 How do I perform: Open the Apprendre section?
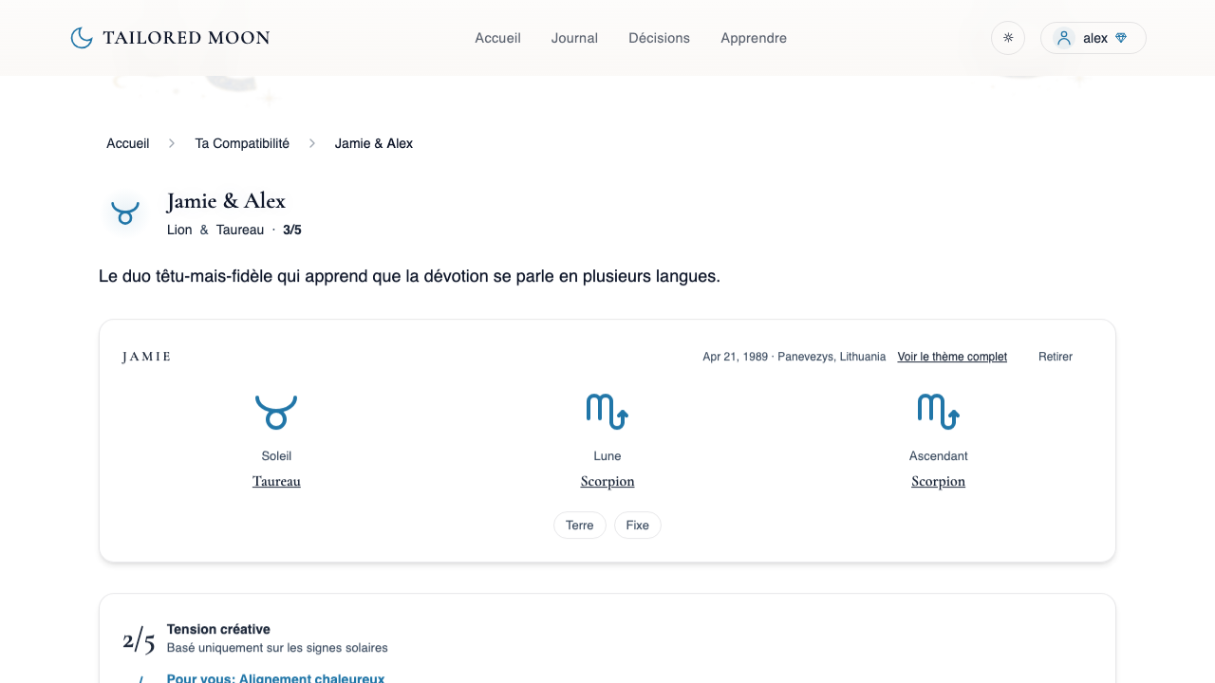(753, 38)
